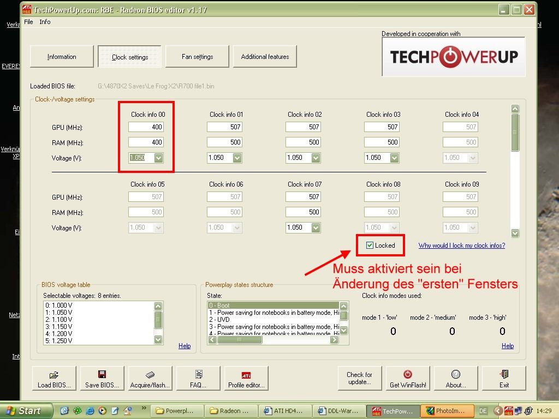Open the ATI Profile editor

(x=246, y=379)
